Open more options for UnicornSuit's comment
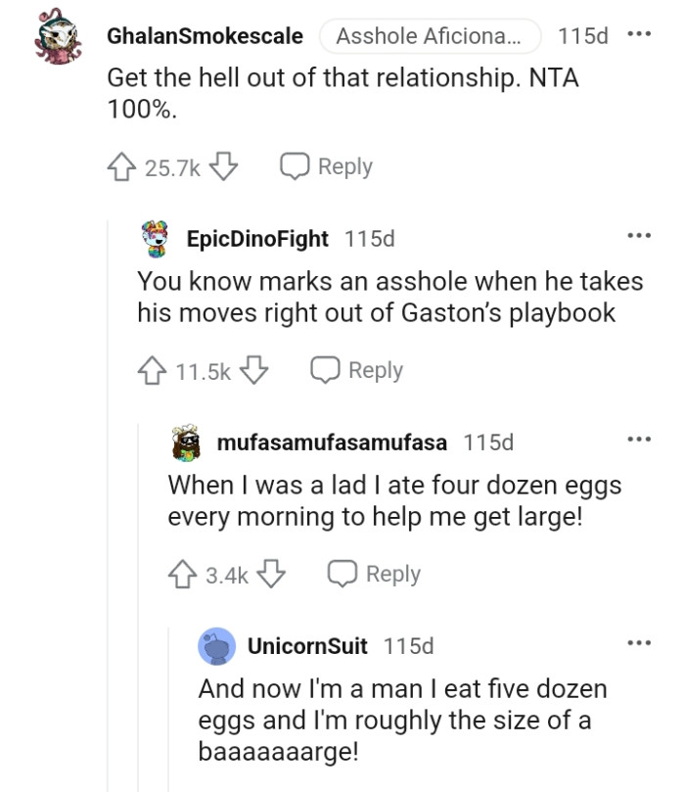685x792 pixels. (638, 643)
